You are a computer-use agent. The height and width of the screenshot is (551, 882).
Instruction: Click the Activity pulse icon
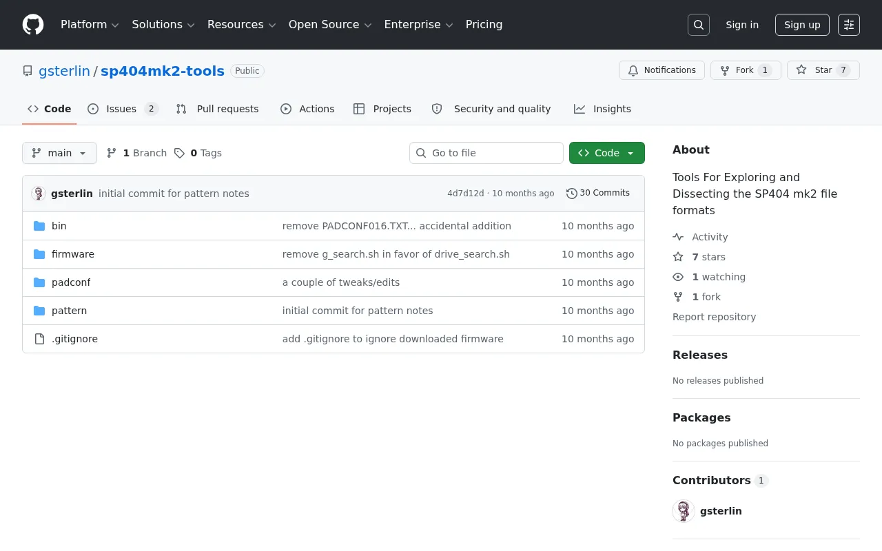point(678,237)
